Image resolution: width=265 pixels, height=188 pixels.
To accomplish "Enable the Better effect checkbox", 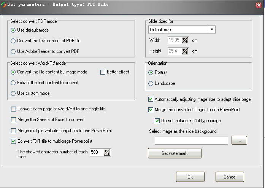I will tap(103, 72).
